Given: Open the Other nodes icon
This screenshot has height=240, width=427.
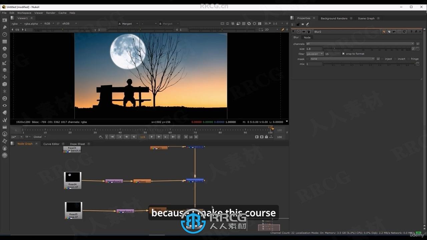Looking at the screenshot, I should pyautogui.click(x=5, y=127).
